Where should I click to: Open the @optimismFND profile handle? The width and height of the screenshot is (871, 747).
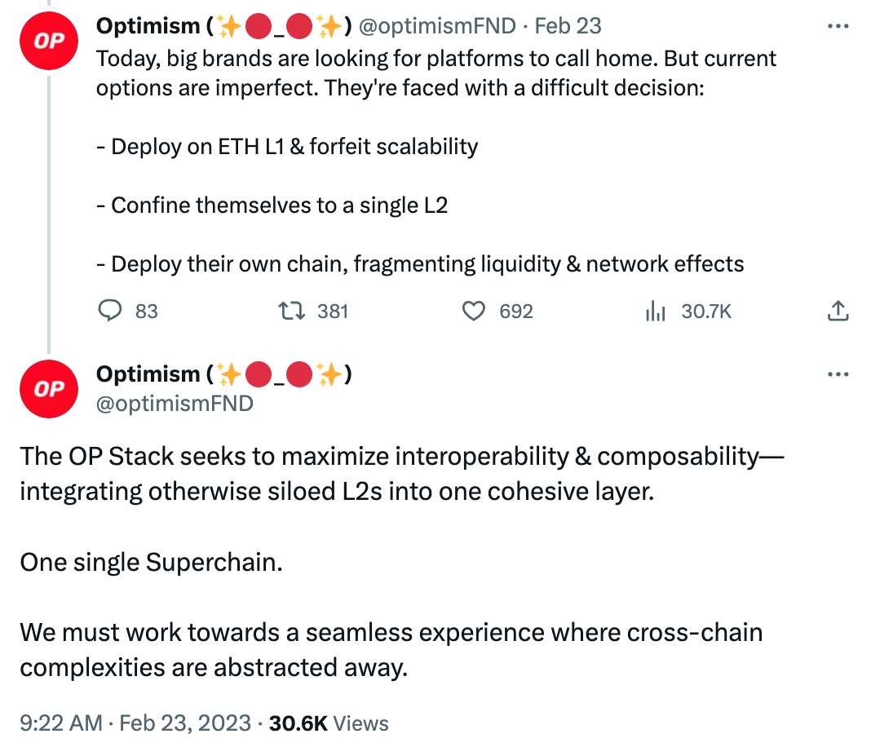438,25
